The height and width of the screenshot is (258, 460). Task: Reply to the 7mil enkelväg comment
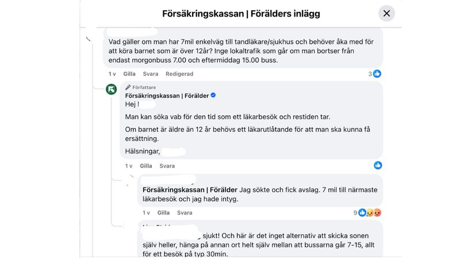(151, 74)
